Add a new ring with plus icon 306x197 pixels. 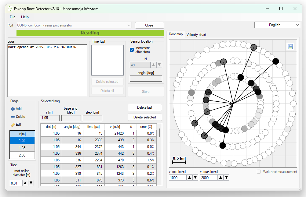(13, 109)
